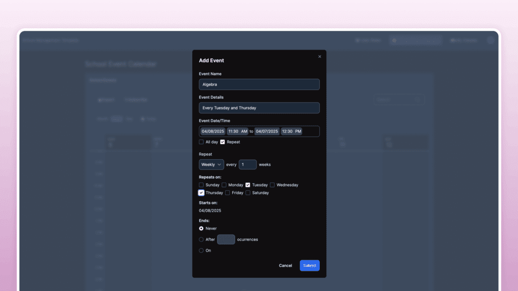This screenshot has height=291, width=518.
Task: Click the 11:30 AM start time
Action: [x=238, y=131]
